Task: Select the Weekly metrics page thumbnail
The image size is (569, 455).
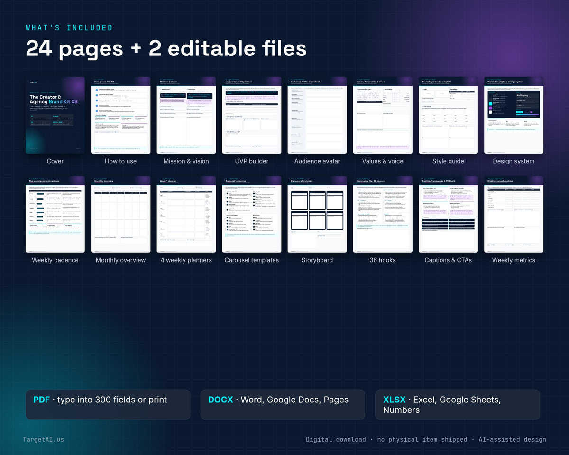Action: 514,214
